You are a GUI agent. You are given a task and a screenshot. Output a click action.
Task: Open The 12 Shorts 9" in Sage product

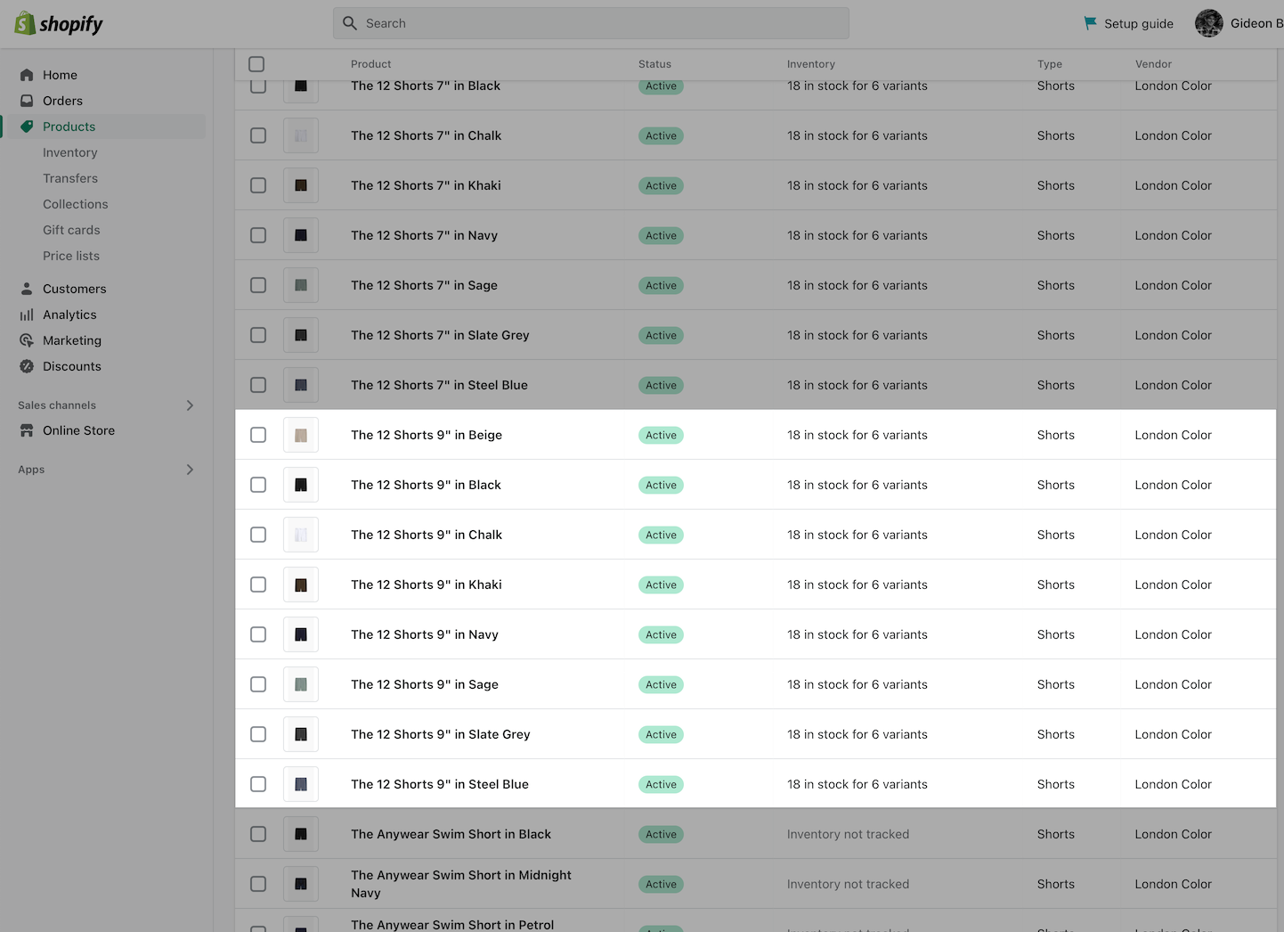tap(425, 684)
